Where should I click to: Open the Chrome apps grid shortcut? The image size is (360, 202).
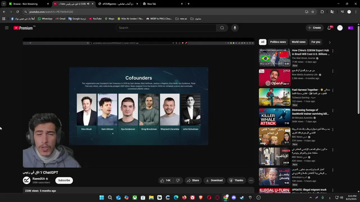click(4, 19)
